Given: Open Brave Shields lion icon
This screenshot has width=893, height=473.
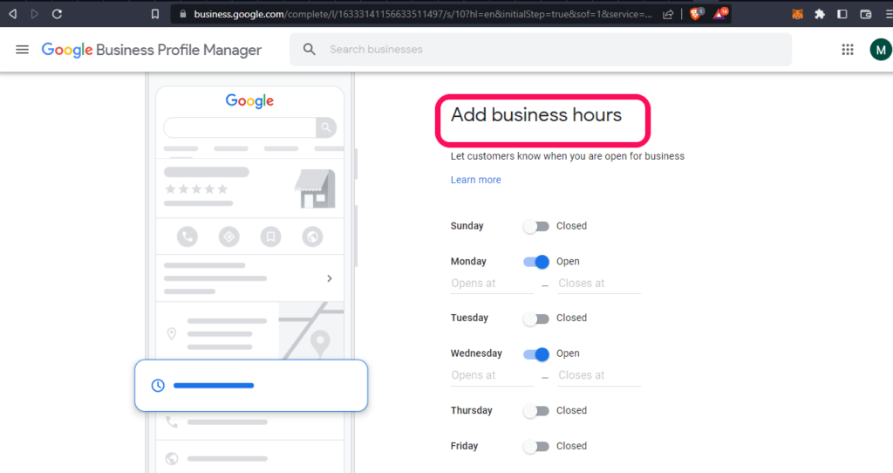Looking at the screenshot, I should pos(696,14).
